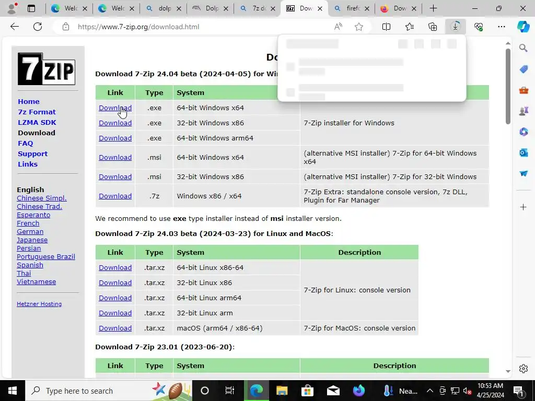
Task: Open Microsoft Store from the taskbar
Action: (307, 391)
